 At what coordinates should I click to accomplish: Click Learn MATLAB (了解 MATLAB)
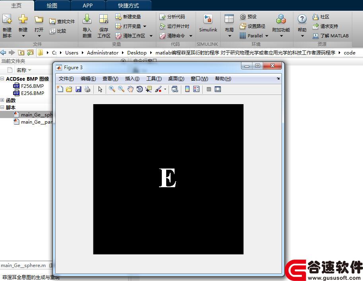(x=330, y=36)
